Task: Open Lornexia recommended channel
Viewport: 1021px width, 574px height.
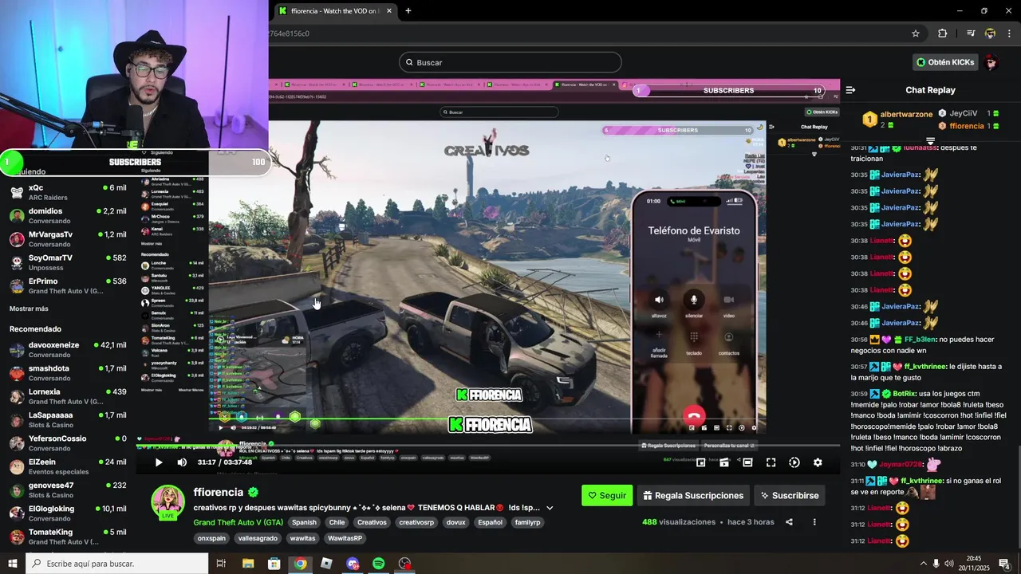Action: coord(68,396)
